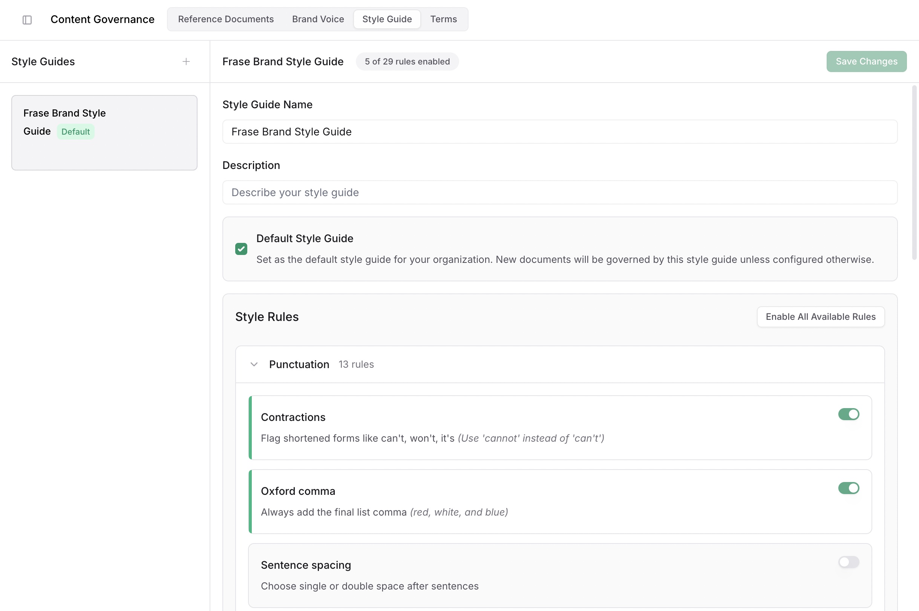Go to the Terms tab
This screenshot has width=919, height=611.
[443, 19]
